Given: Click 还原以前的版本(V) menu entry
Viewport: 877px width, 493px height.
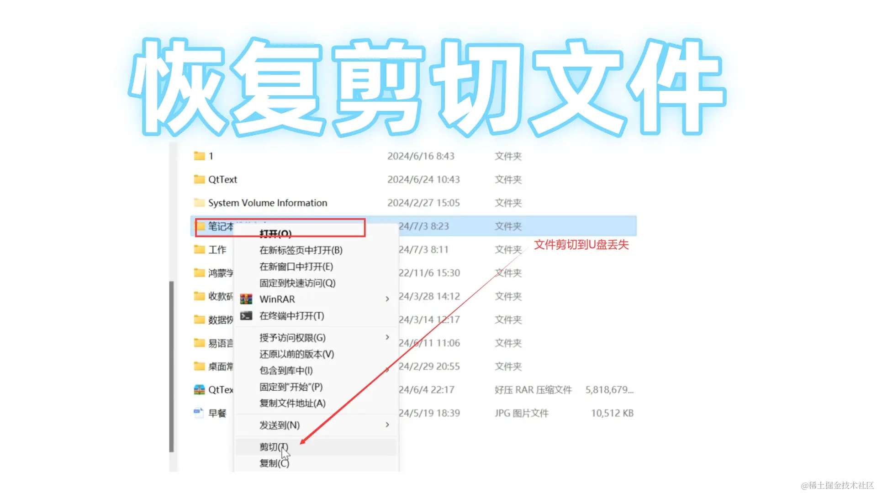Looking at the screenshot, I should click(296, 354).
